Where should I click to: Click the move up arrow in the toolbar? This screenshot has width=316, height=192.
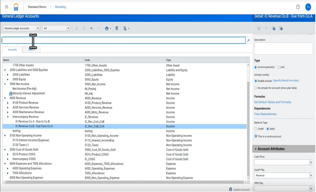click(x=91, y=28)
